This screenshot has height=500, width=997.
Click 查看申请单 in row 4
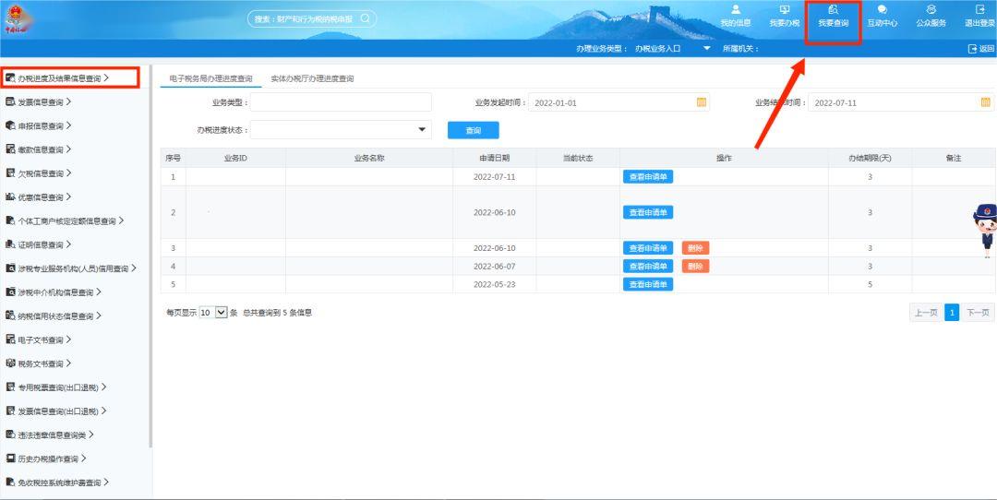pyautogui.click(x=648, y=267)
